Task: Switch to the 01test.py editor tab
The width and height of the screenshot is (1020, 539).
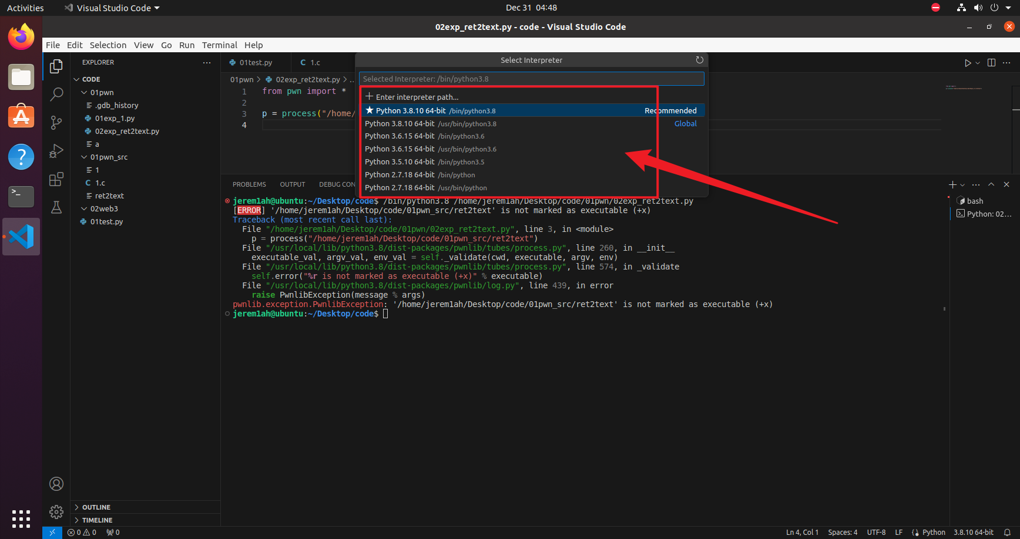Action: tap(256, 62)
